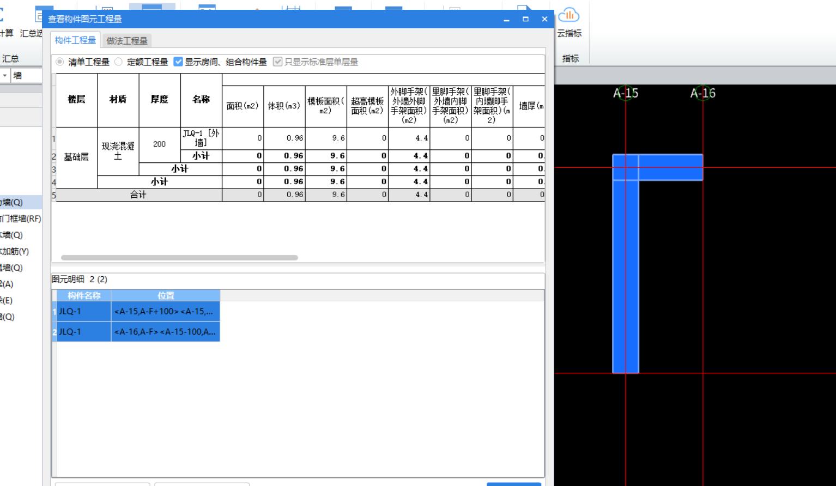Select the (E) item in left component list

(7, 300)
